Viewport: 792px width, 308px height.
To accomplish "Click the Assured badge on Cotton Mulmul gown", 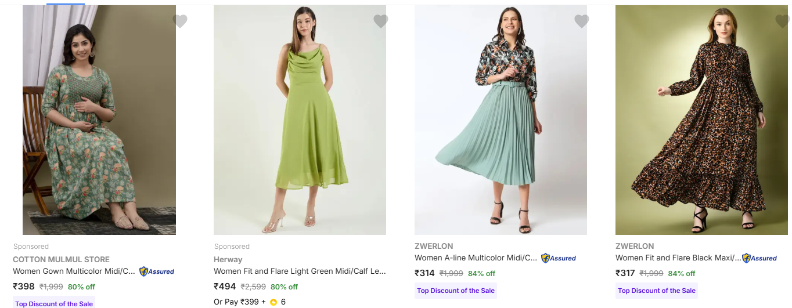I will pyautogui.click(x=157, y=271).
